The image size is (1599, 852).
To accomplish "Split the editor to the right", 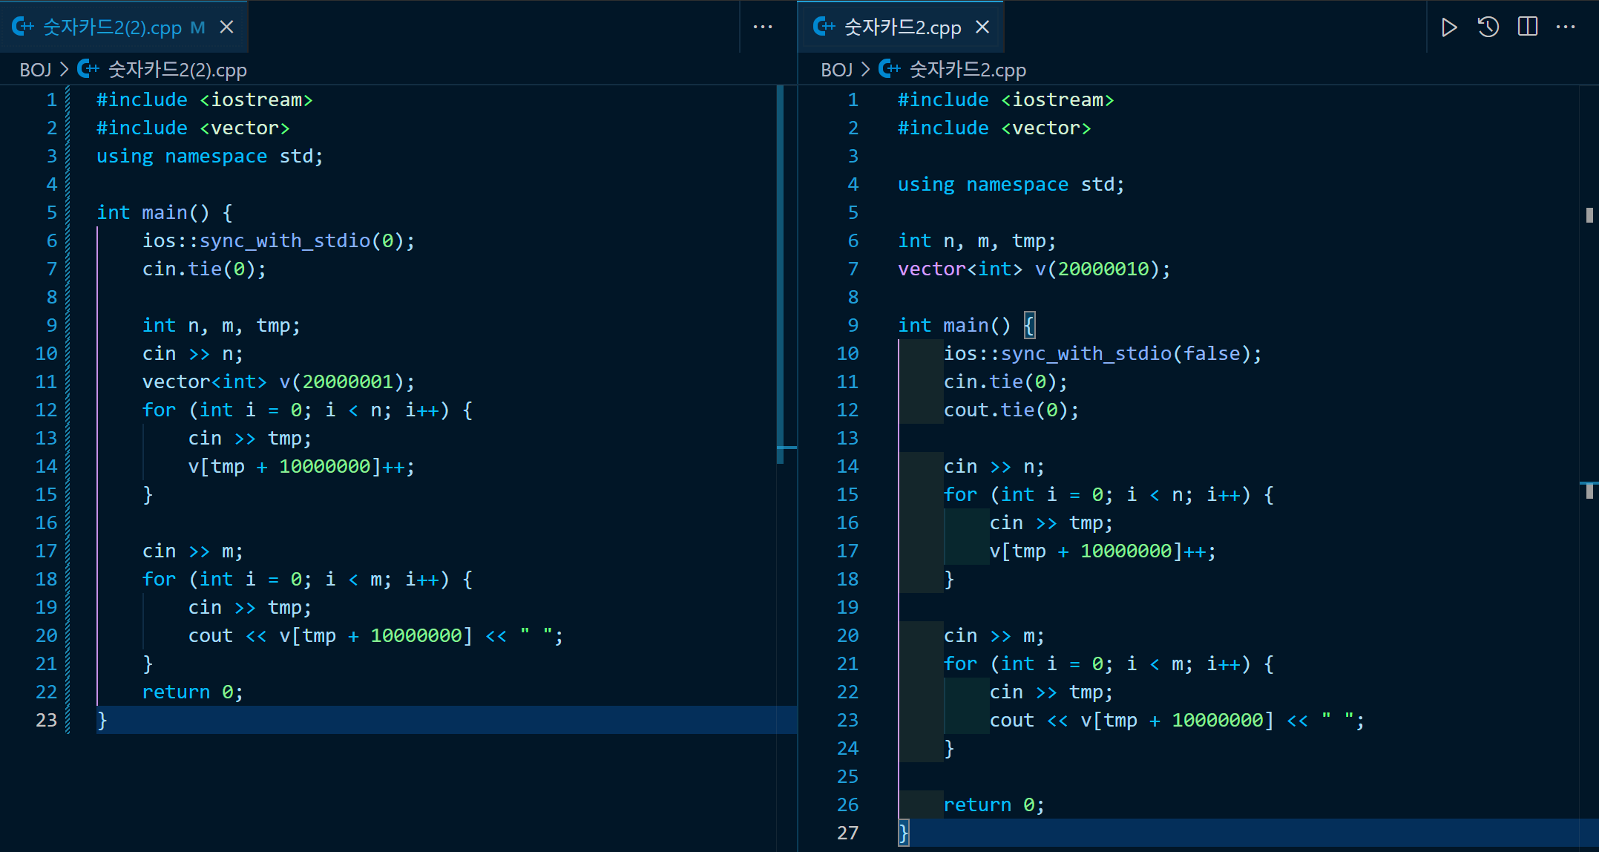I will coord(1528,27).
